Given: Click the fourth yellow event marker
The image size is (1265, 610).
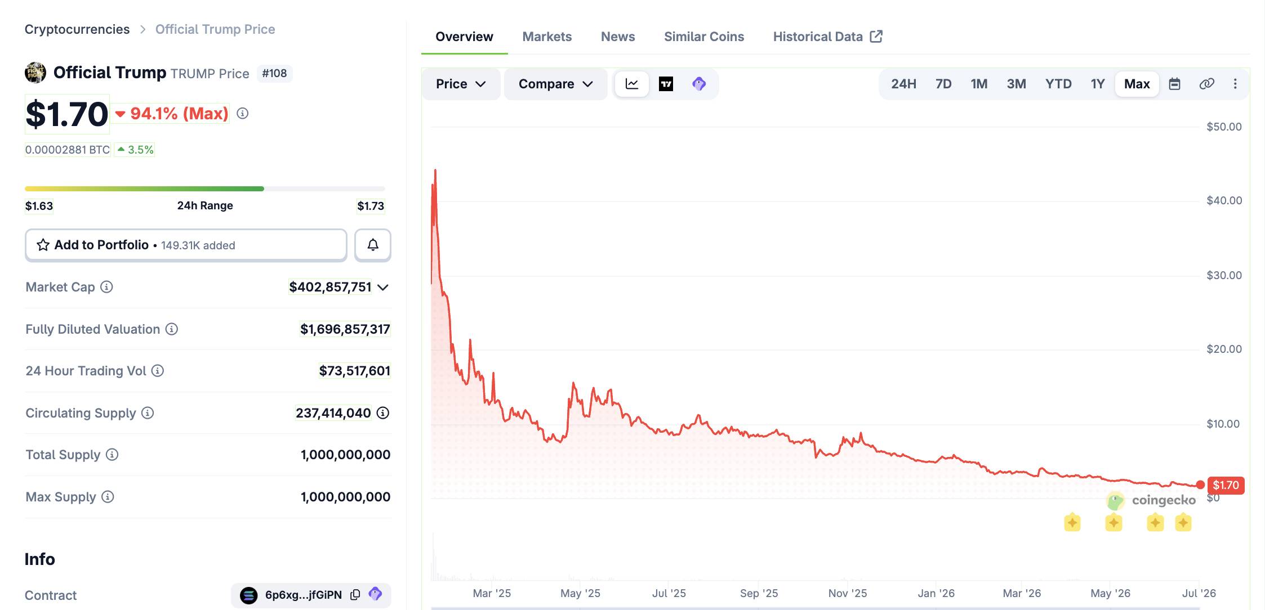Looking at the screenshot, I should point(1183,523).
